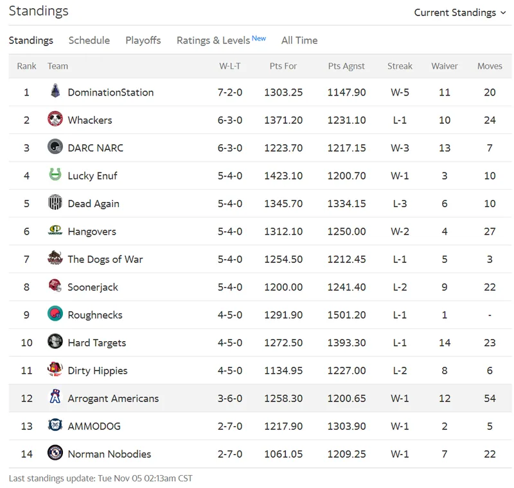Open the Dirty Hippies team link

[98, 370]
